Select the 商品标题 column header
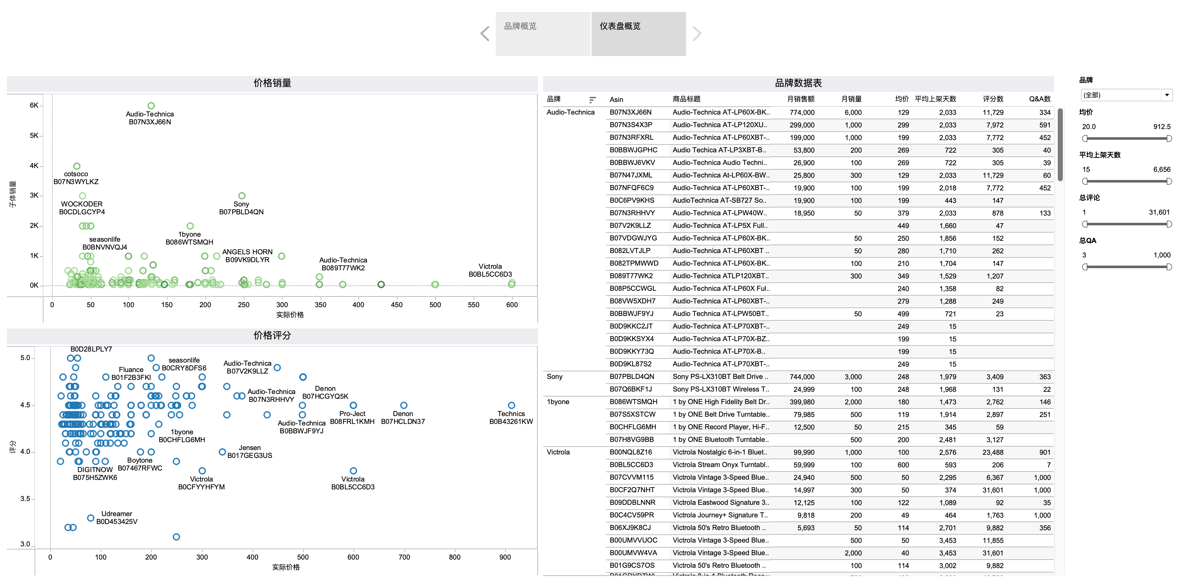The height and width of the screenshot is (586, 1180). pyautogui.click(x=687, y=99)
